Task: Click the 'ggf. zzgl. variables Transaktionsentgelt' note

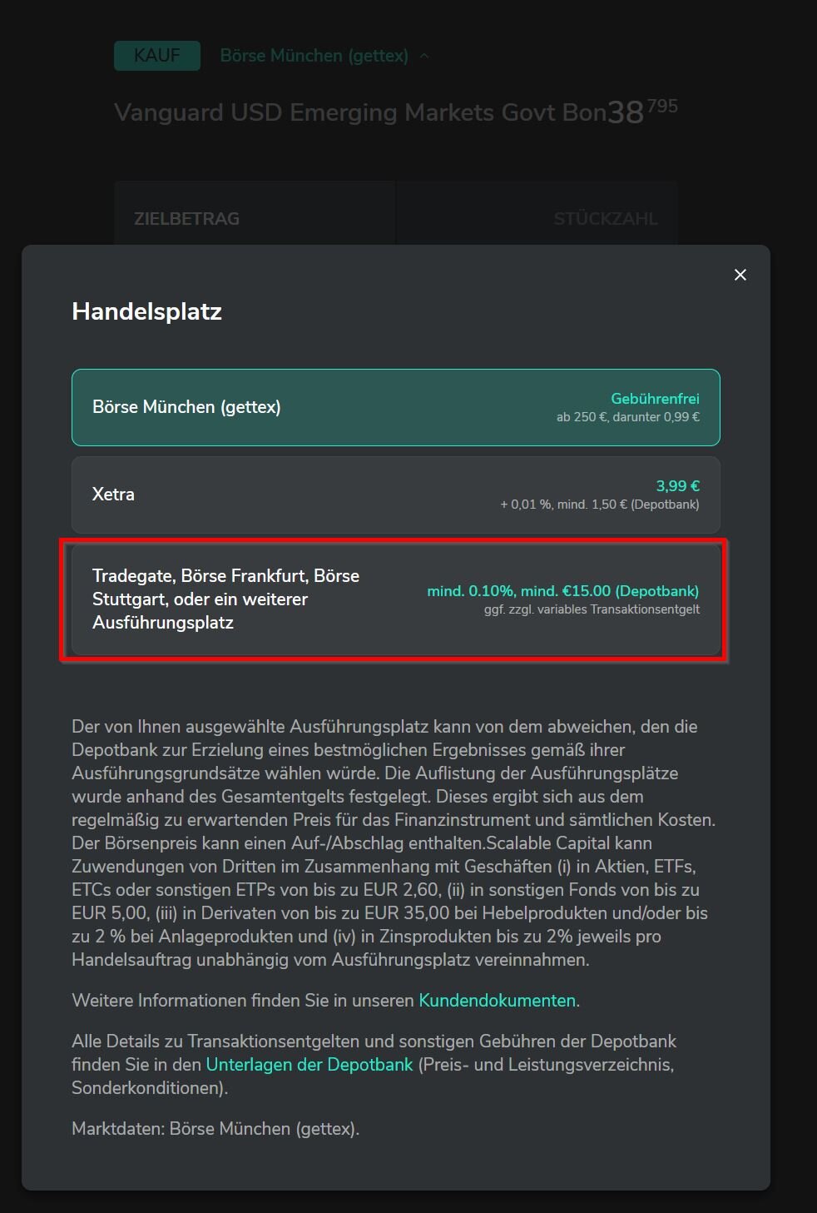Action: (592, 609)
